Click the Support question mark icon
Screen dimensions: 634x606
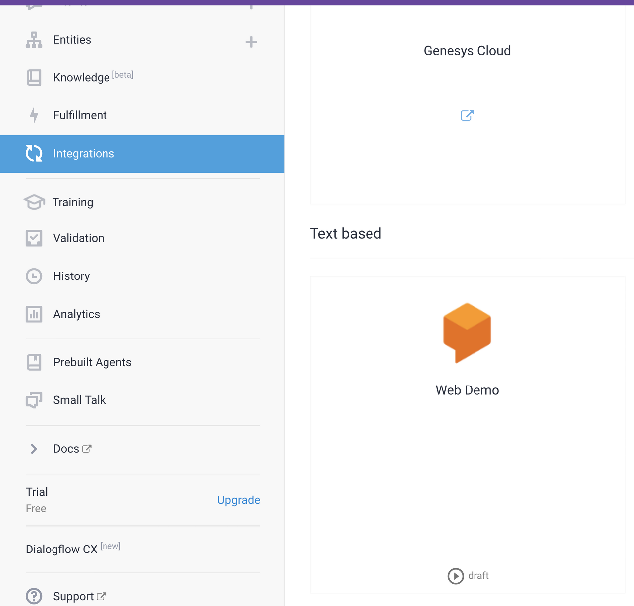(x=34, y=596)
